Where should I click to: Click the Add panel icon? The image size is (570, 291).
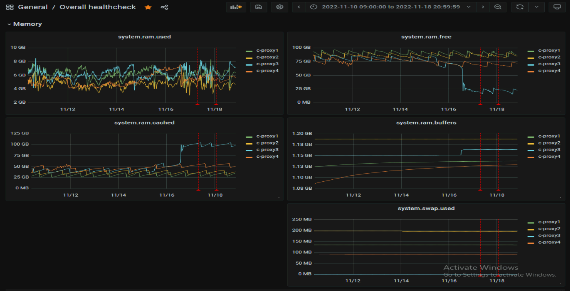point(236,7)
